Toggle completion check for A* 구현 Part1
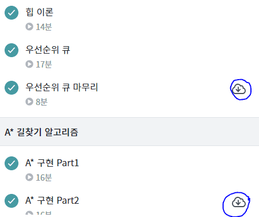 pos(12,163)
